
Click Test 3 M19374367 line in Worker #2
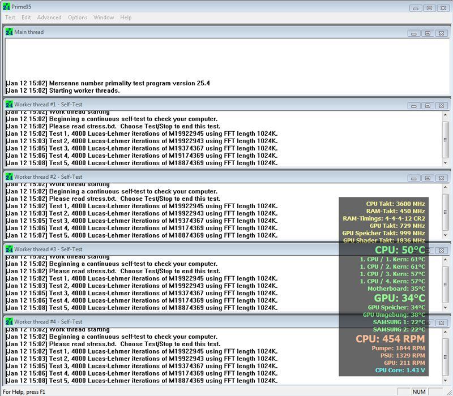[142, 221]
